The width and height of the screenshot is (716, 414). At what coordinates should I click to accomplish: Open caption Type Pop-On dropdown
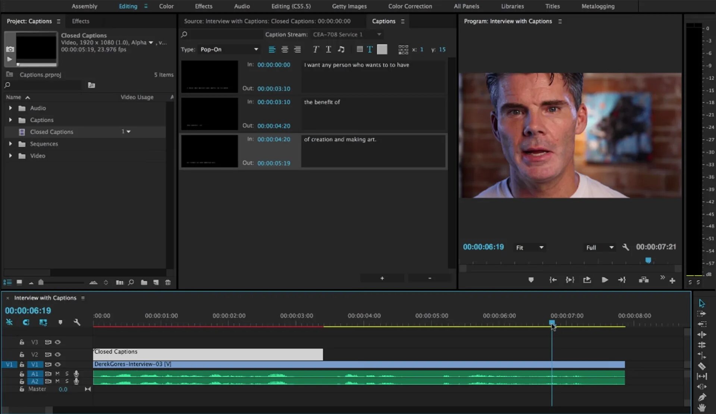[229, 49]
